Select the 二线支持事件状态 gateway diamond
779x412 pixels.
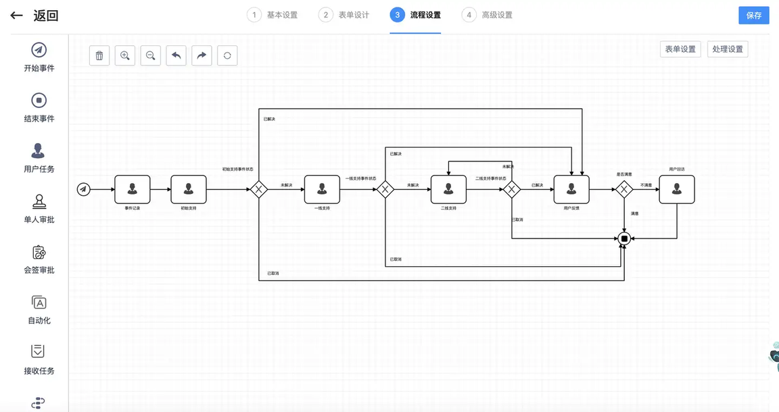point(512,189)
